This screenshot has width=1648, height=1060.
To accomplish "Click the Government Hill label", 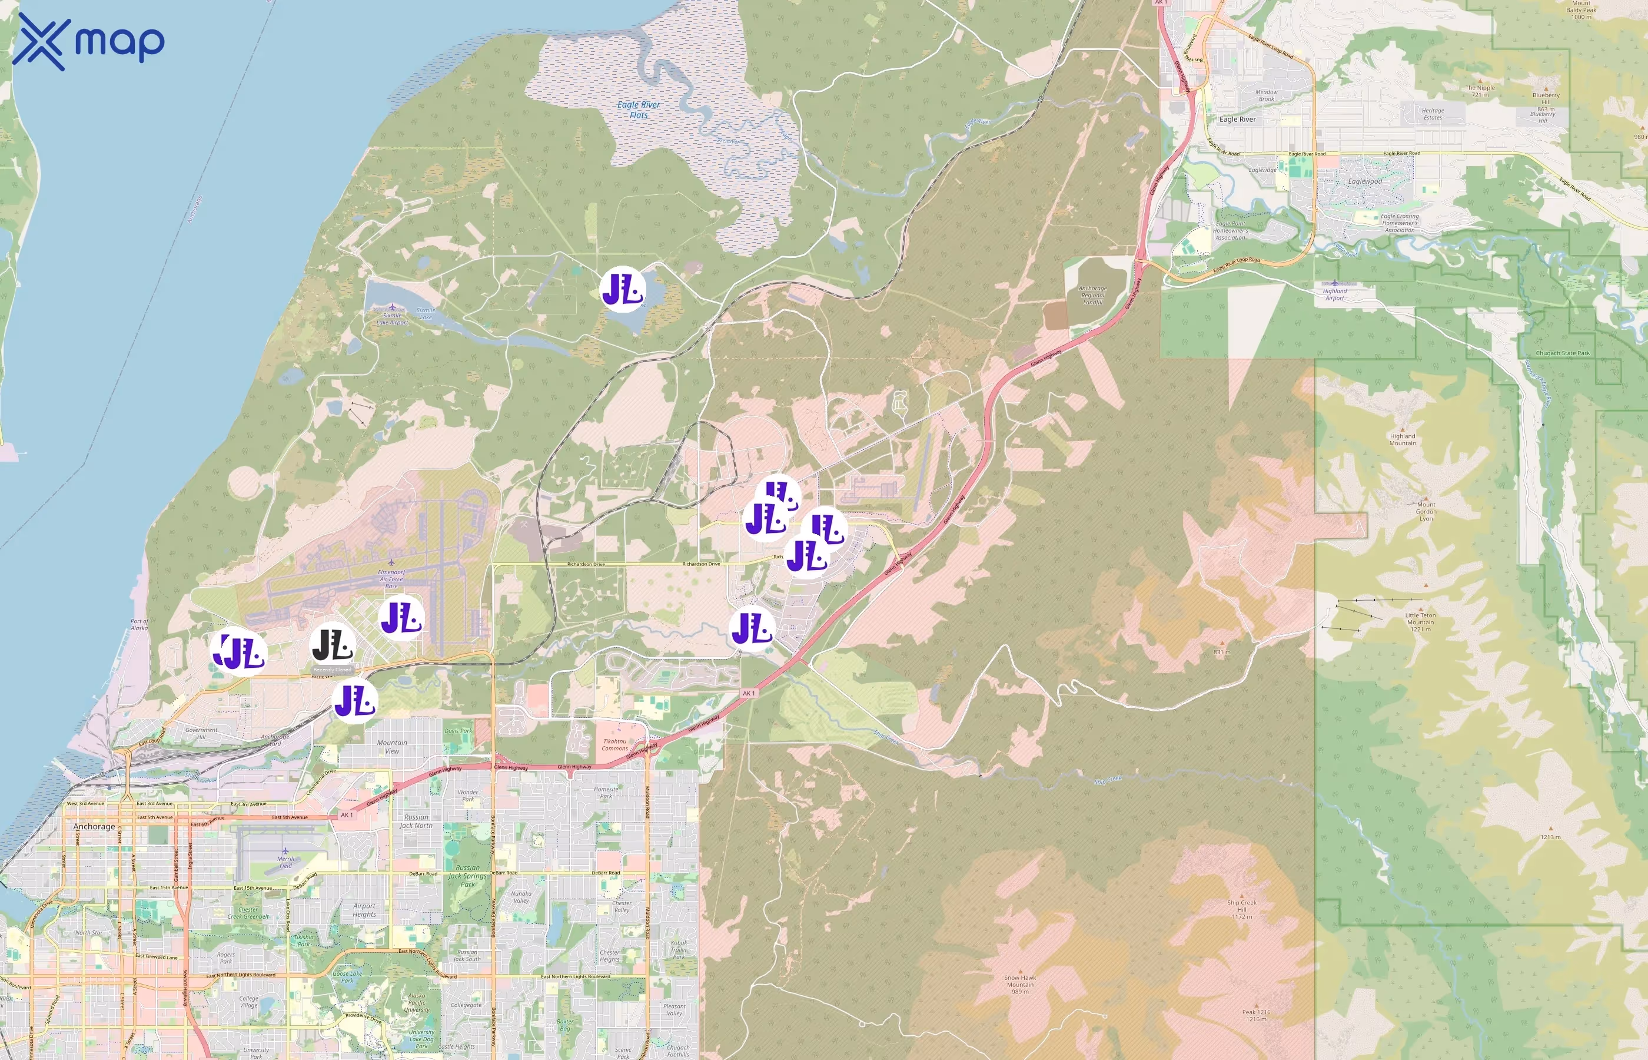I will coord(201,733).
